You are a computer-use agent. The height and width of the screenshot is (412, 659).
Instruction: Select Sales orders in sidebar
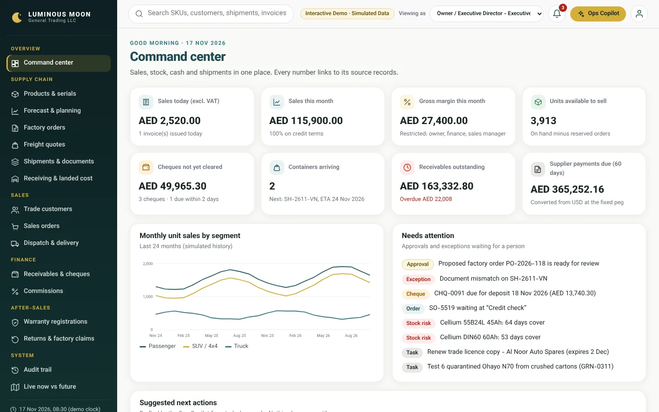pyautogui.click(x=59, y=226)
